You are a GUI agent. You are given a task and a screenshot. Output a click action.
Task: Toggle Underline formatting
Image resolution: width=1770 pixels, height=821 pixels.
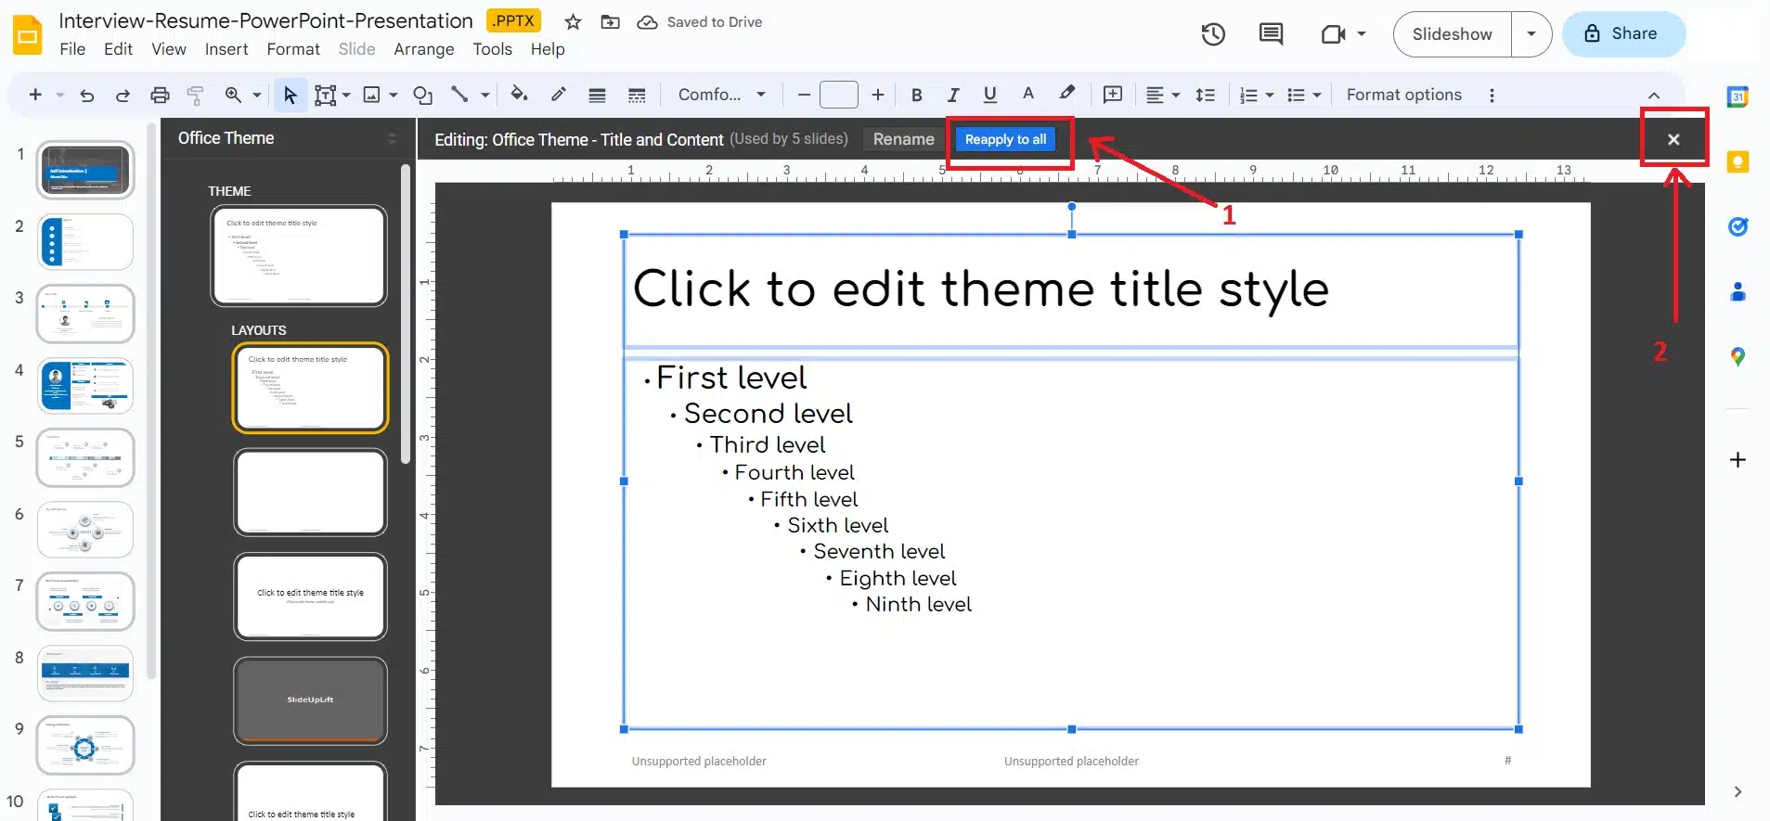pos(989,95)
